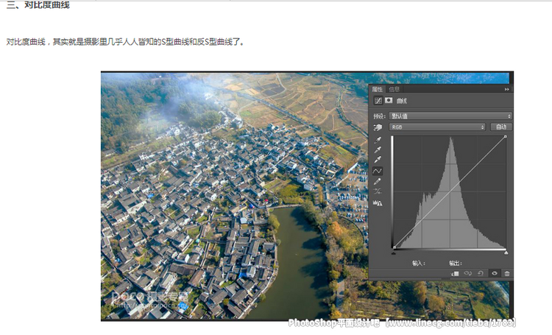Click the histogram clipping warning icon
This screenshot has width=552, height=335.
(378, 203)
